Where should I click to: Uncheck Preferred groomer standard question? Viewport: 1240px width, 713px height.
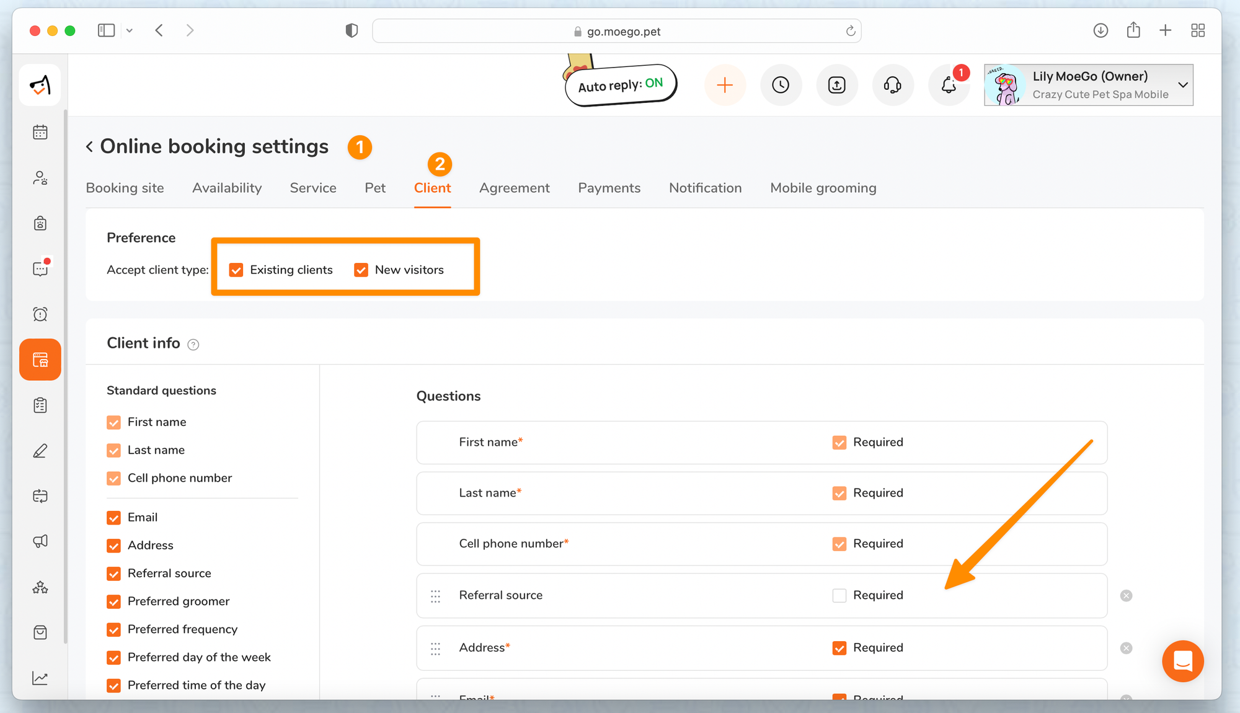pyautogui.click(x=113, y=601)
